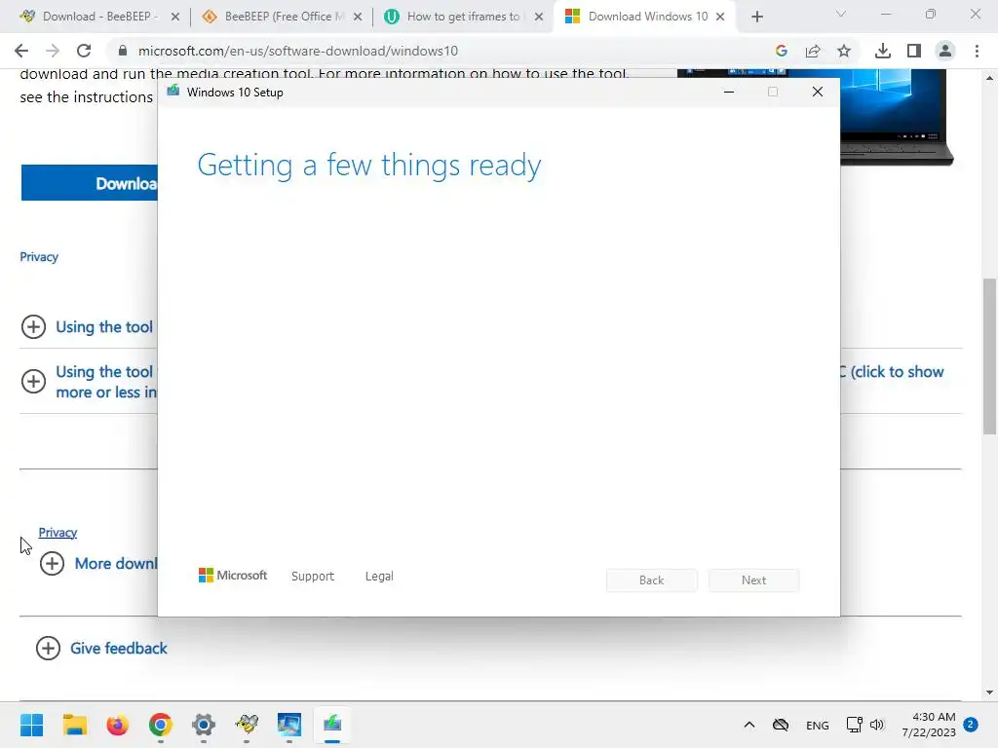Open the notification badge showing 2

971,725
